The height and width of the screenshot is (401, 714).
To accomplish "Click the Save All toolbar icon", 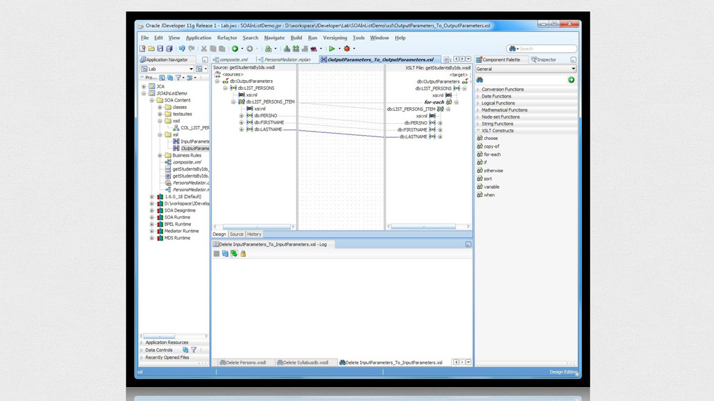I will 169,49.
